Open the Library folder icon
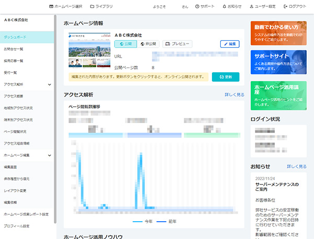 [x=92, y=6]
